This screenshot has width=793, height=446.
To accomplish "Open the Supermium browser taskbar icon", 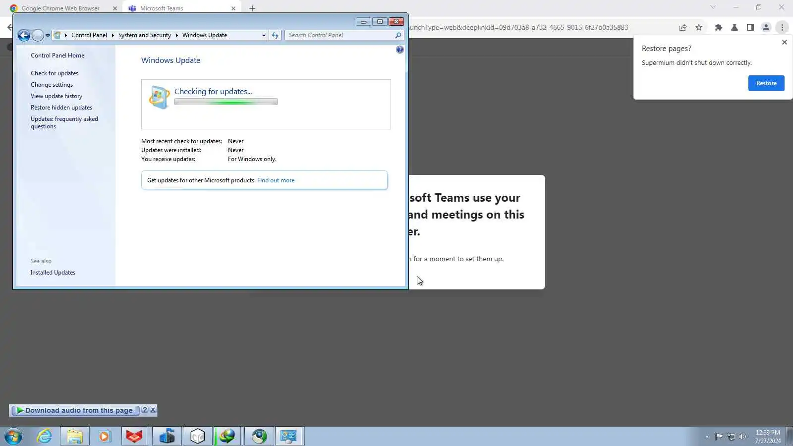I will point(259,437).
